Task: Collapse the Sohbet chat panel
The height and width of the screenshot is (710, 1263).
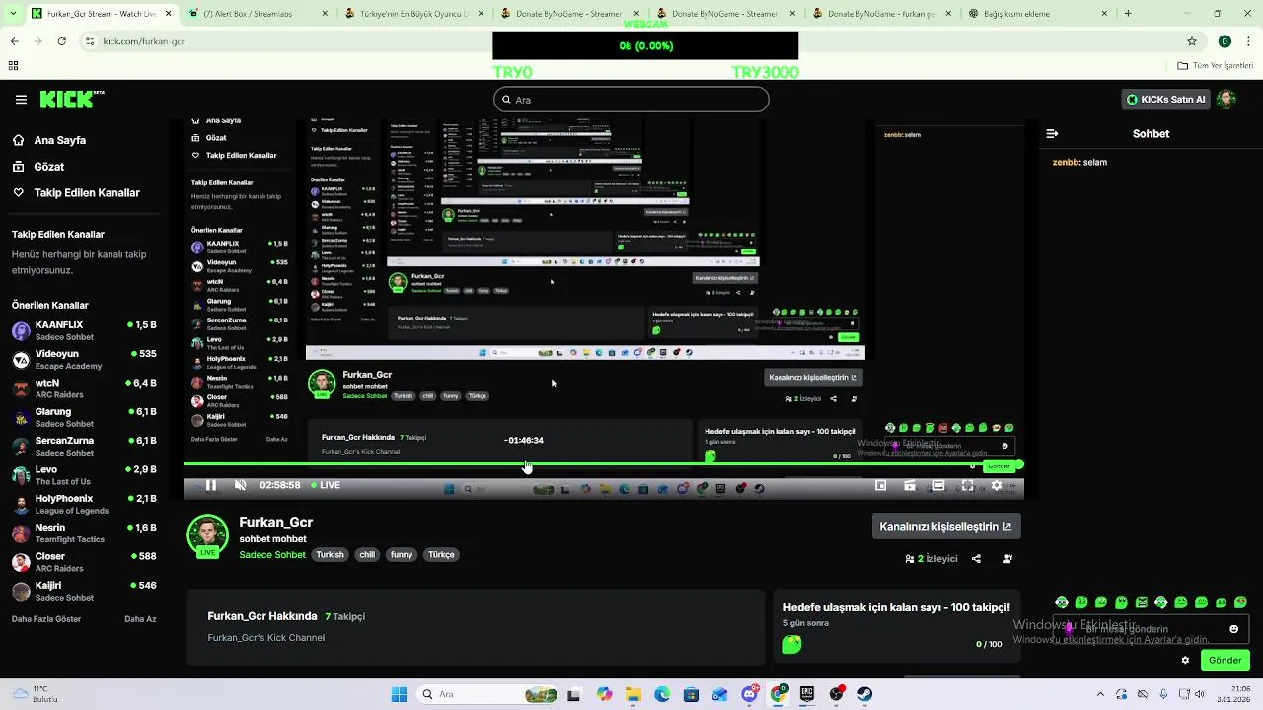Action: 1052,133
